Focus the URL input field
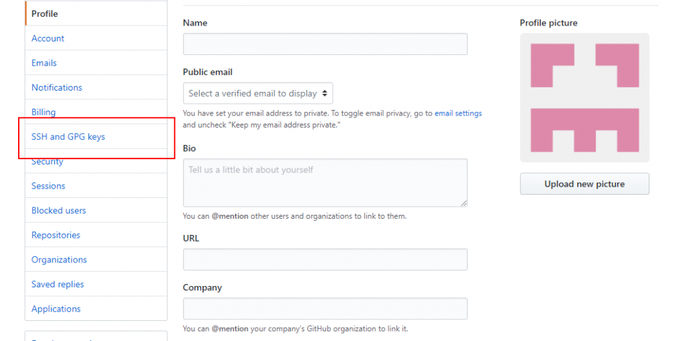The height and width of the screenshot is (341, 687). (325, 260)
